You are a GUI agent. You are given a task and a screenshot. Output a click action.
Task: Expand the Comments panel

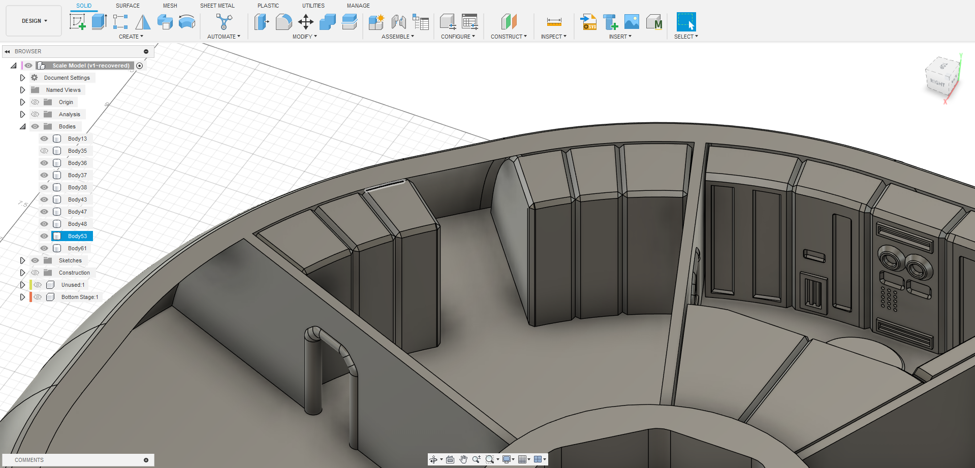click(x=146, y=460)
